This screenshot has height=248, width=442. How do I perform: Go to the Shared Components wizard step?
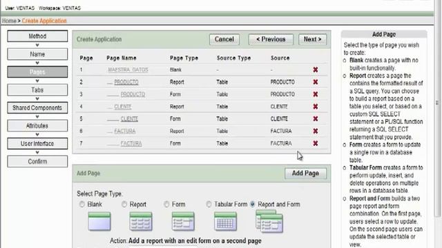[x=37, y=107]
